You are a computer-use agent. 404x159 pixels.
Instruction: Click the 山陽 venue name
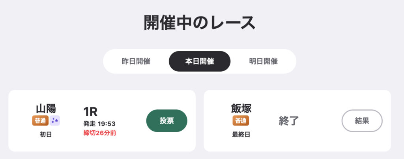[46, 108]
